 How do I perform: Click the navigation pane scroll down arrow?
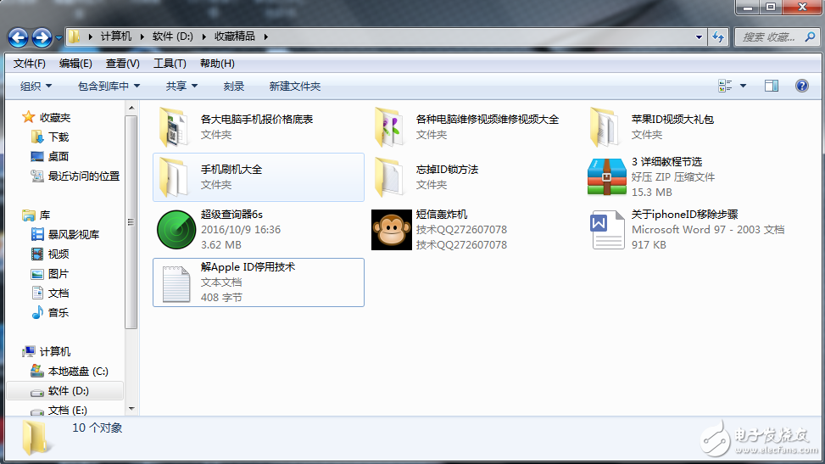point(131,409)
